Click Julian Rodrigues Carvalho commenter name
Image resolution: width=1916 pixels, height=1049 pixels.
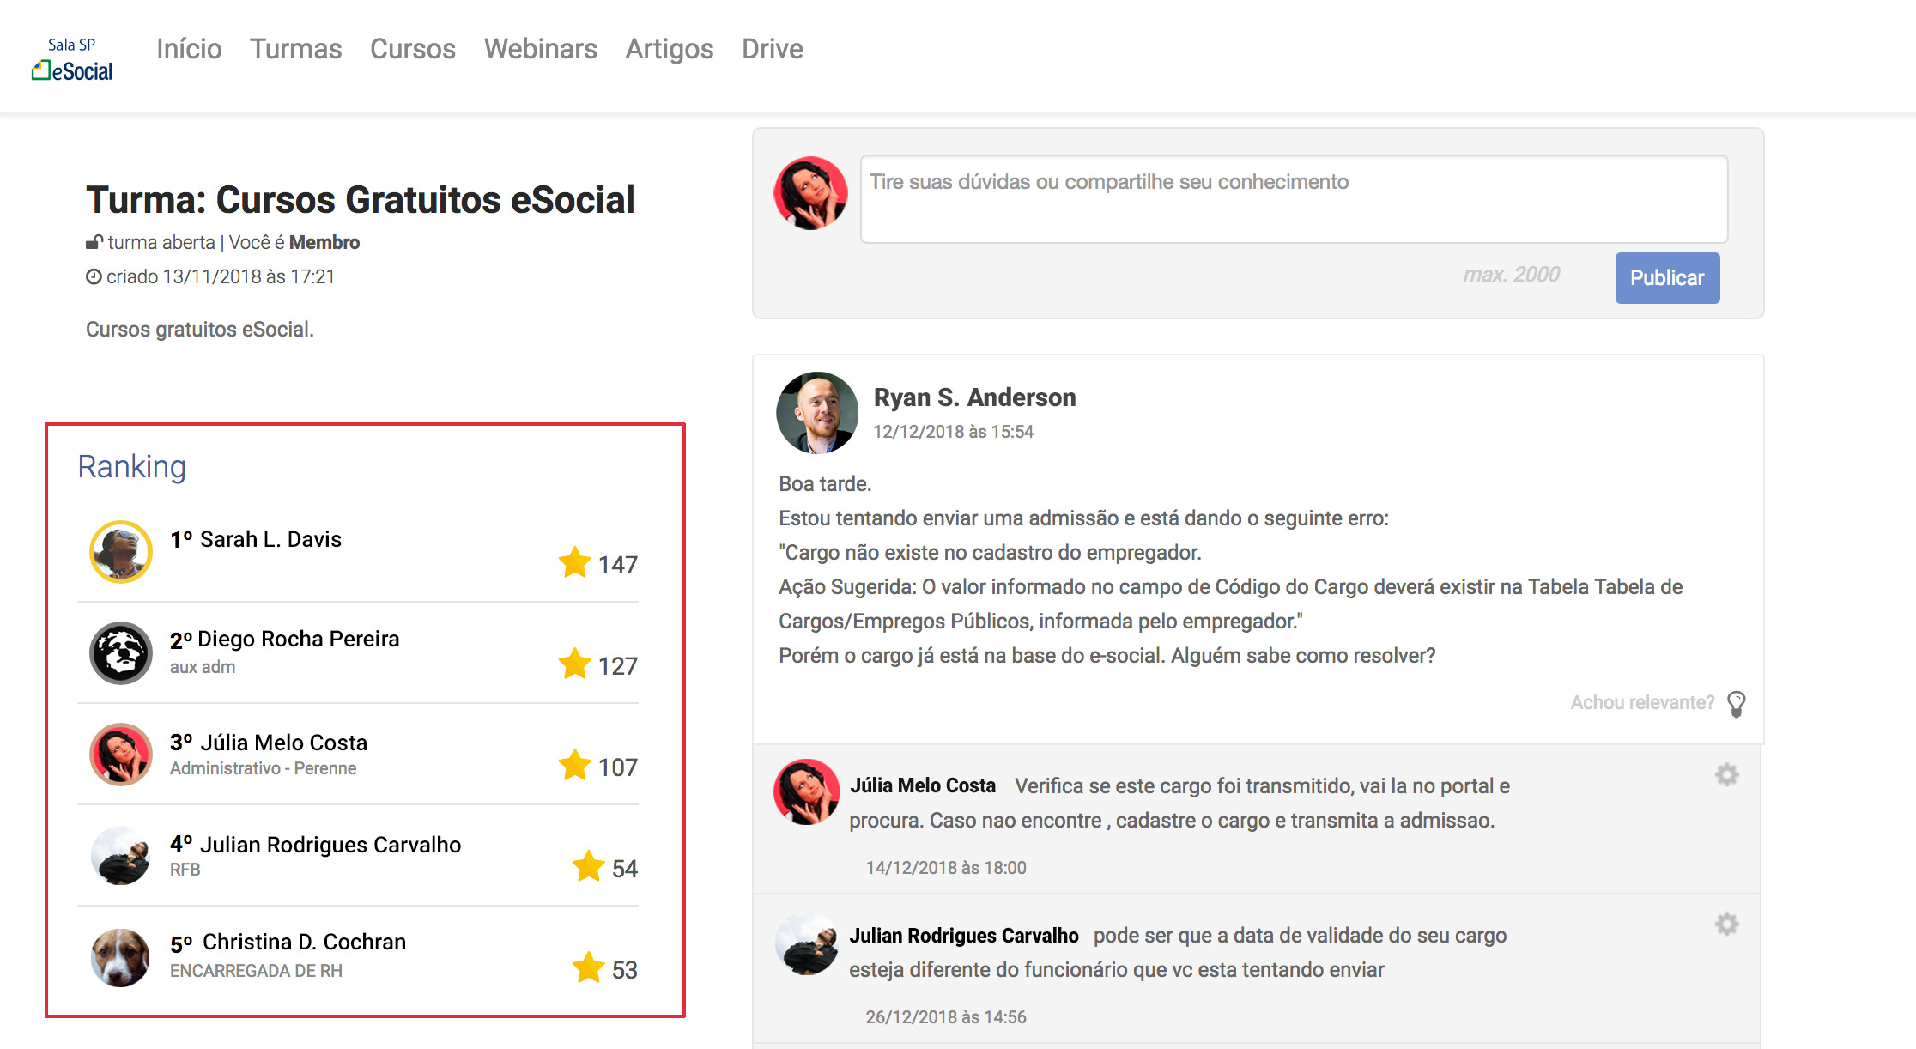click(x=963, y=936)
